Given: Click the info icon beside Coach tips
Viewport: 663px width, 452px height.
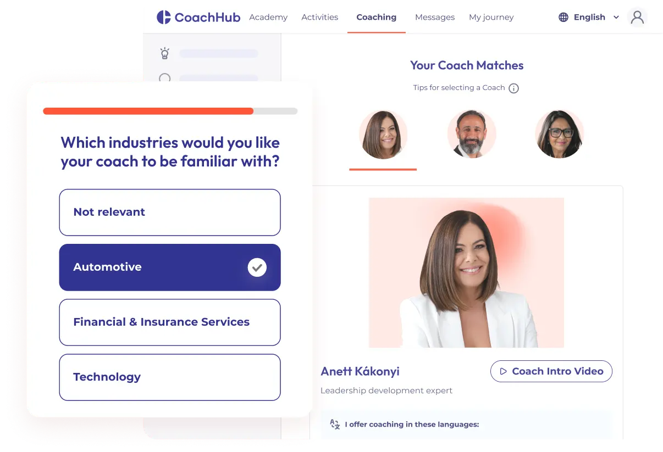Looking at the screenshot, I should coord(513,88).
